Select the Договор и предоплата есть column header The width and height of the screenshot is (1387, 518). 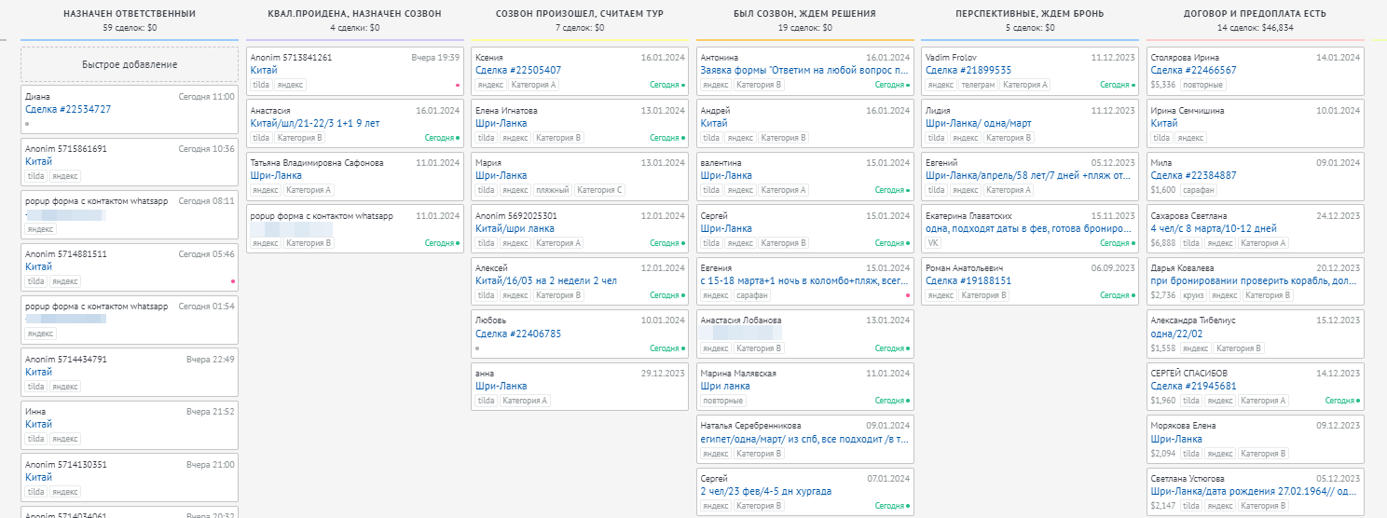[1254, 14]
